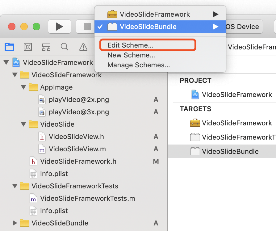
Task: Click the VideoSlideView.m 'm' file icon
Action: pos(42,149)
